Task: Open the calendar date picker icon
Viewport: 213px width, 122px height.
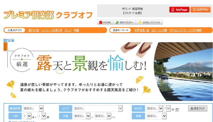Action: (177, 110)
